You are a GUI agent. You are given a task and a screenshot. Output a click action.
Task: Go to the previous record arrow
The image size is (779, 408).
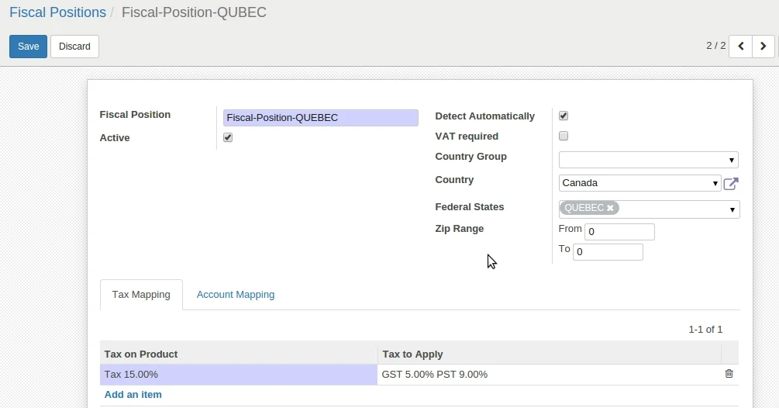point(741,47)
